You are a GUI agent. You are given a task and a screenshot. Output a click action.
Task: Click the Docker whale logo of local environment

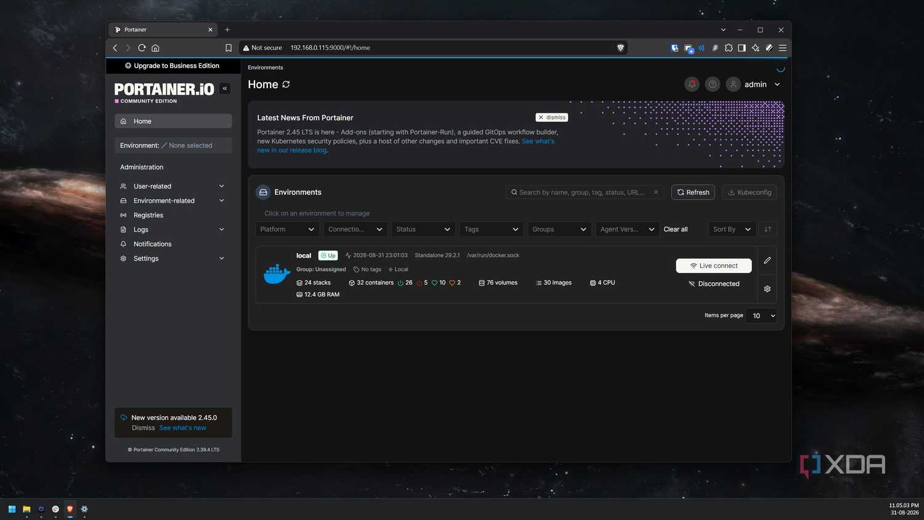(277, 274)
